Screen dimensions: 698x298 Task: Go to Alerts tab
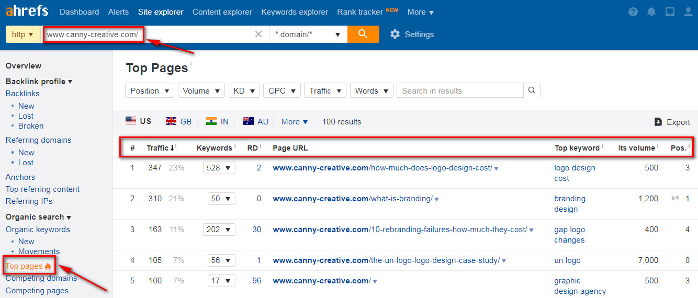pyautogui.click(x=118, y=12)
